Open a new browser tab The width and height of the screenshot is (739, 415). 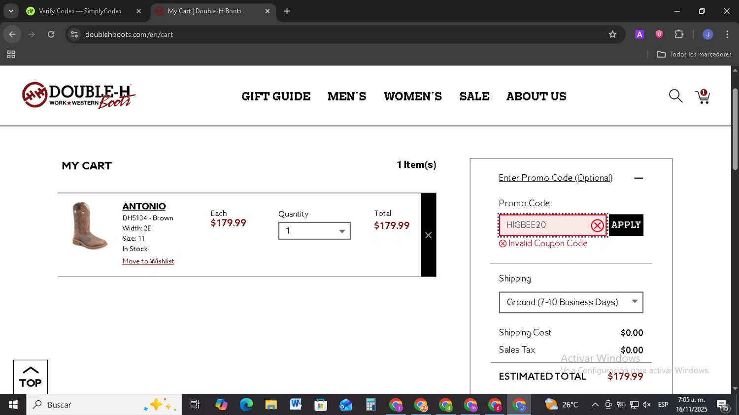click(287, 11)
